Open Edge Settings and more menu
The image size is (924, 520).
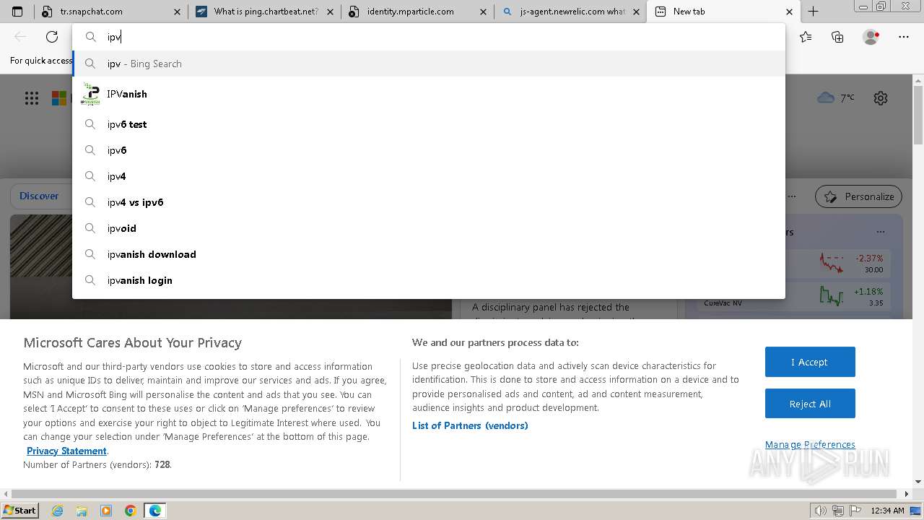click(904, 37)
